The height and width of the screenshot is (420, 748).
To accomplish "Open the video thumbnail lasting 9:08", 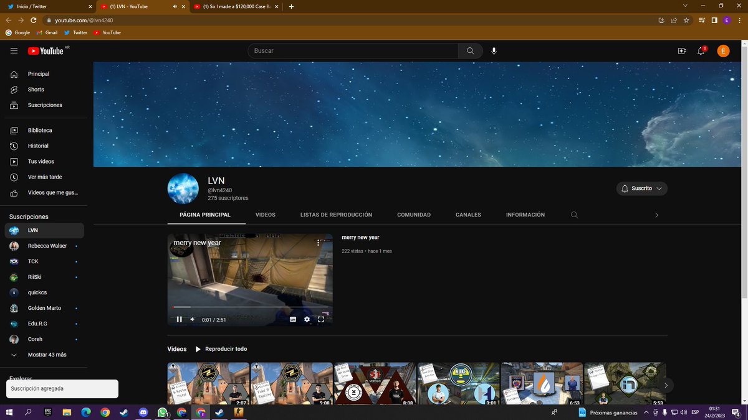I will [292, 383].
